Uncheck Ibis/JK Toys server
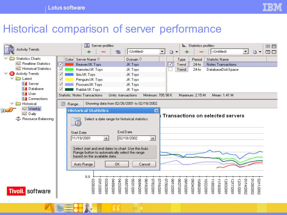This screenshot has width=287, height=215. click(x=61, y=74)
